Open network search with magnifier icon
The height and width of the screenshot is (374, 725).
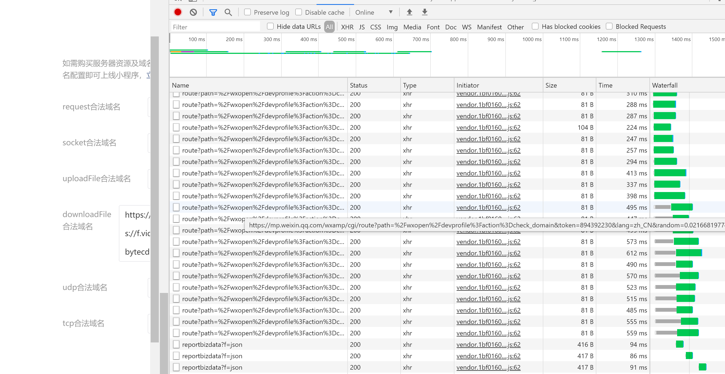[228, 12]
